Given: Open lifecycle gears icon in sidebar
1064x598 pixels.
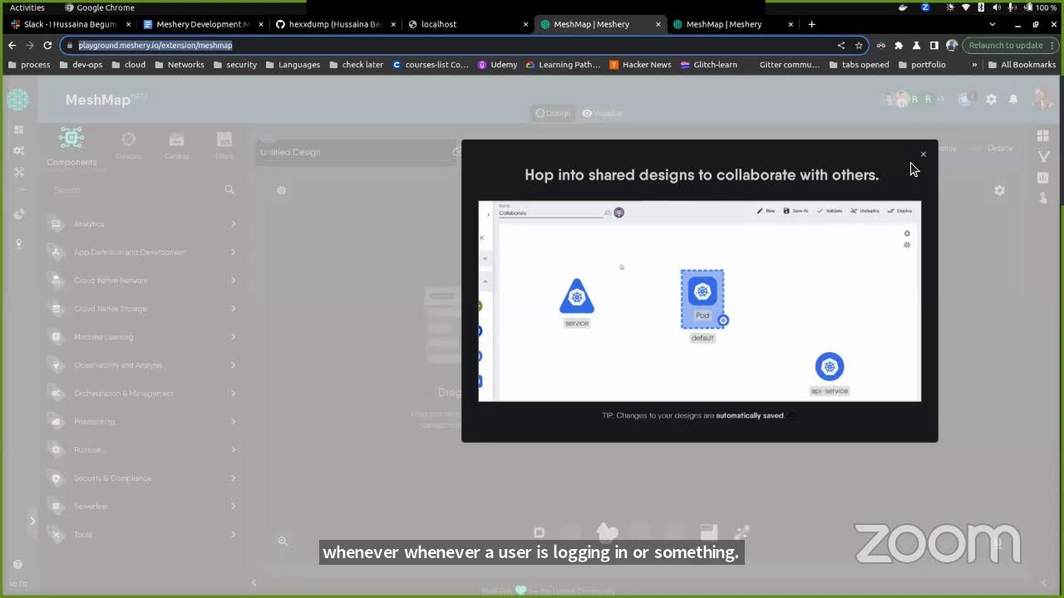Looking at the screenshot, I should tap(18, 151).
